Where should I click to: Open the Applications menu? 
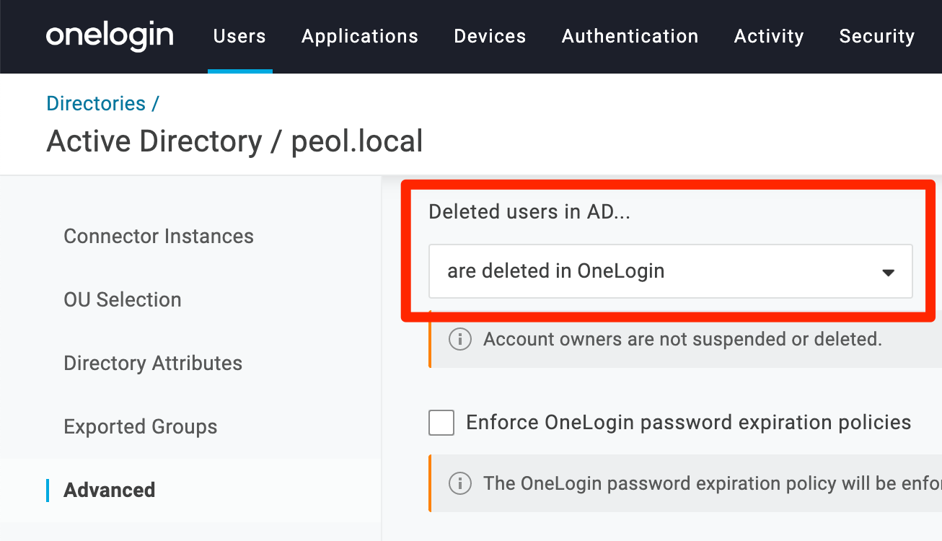(x=360, y=36)
